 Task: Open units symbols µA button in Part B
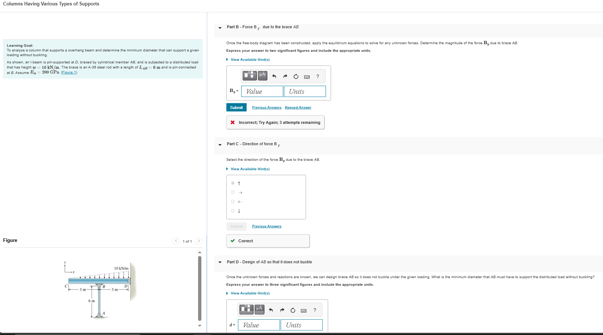[x=263, y=76]
